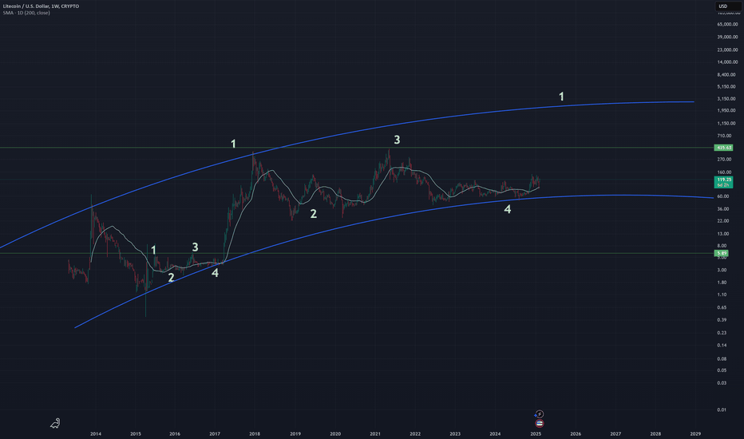The height and width of the screenshot is (439, 744).
Task: Click the 1.10 price scale value
Action: tap(722, 295)
